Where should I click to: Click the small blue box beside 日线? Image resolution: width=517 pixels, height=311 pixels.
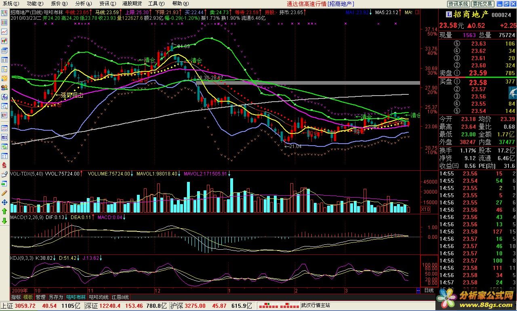(x=418, y=290)
